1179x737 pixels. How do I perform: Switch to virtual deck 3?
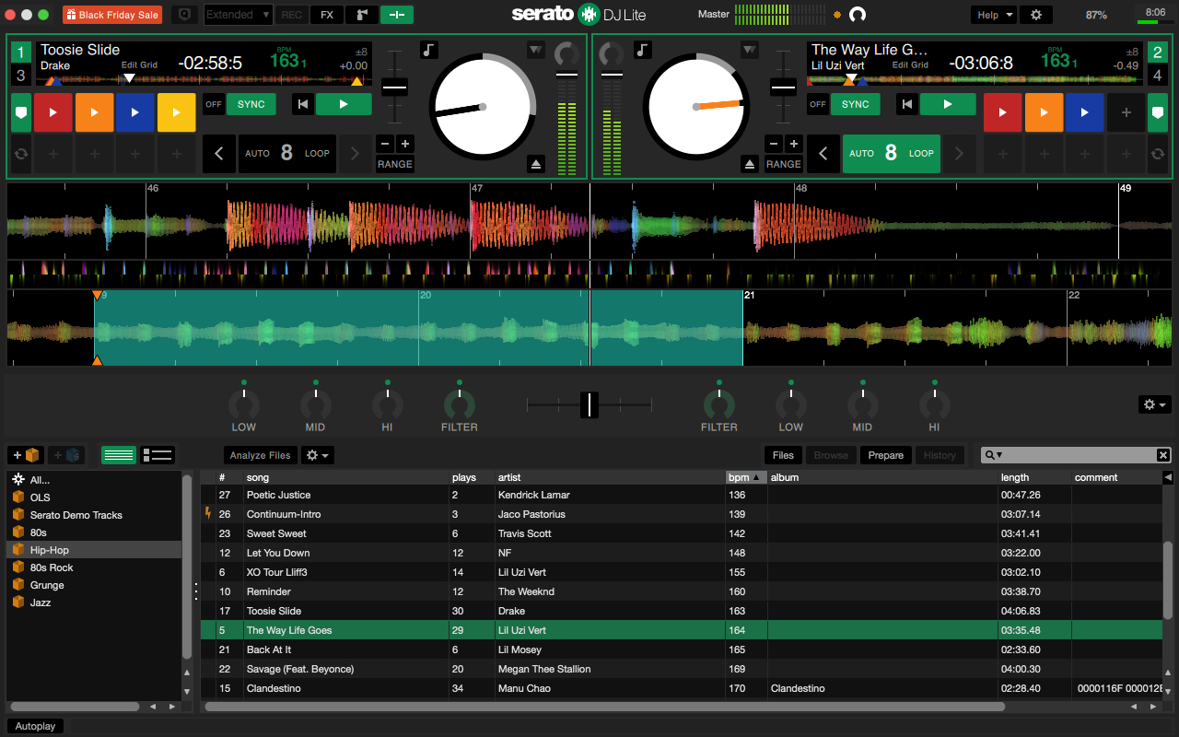(x=20, y=76)
